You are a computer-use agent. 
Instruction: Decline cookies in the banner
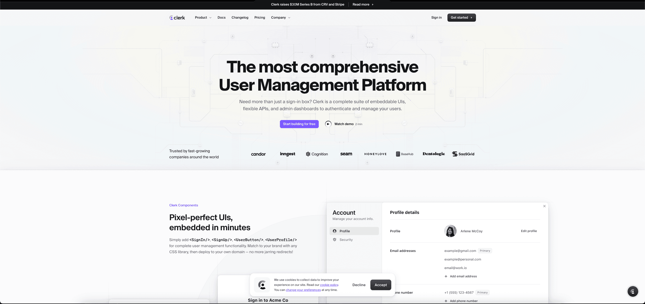(359, 285)
